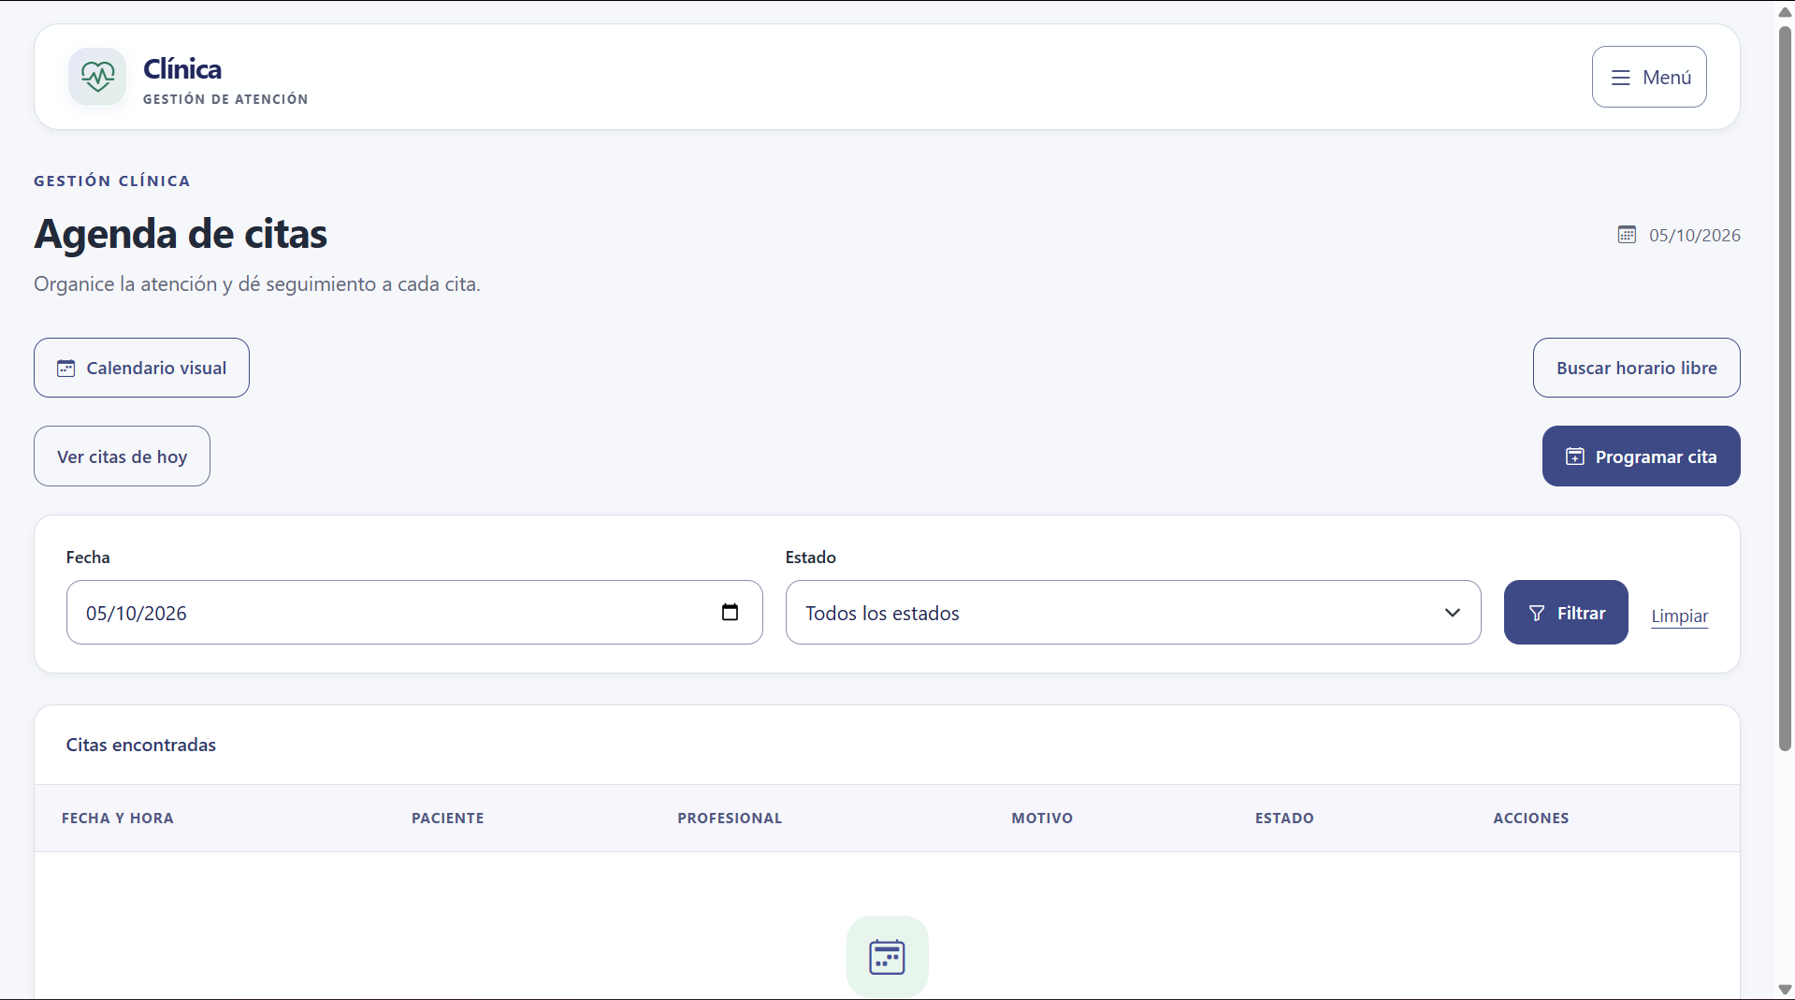Click Ver citas de hoy
The image size is (1795, 1000).
[x=122, y=457]
